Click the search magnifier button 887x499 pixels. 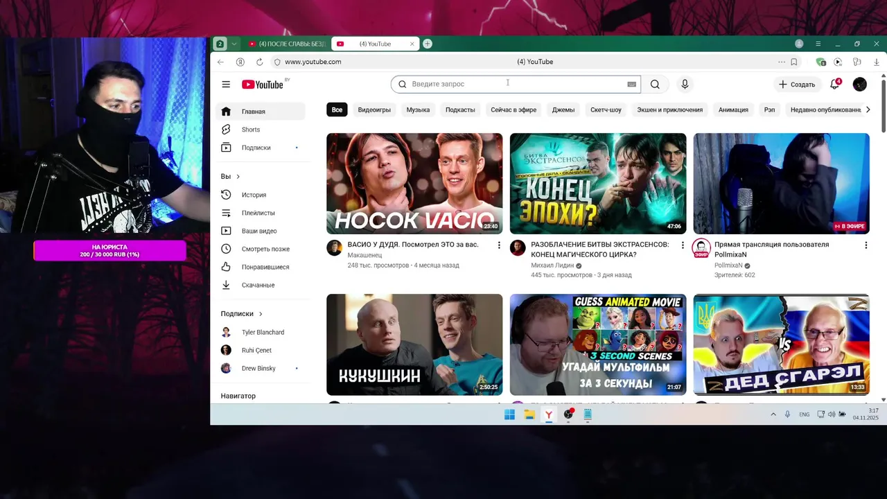(x=655, y=85)
